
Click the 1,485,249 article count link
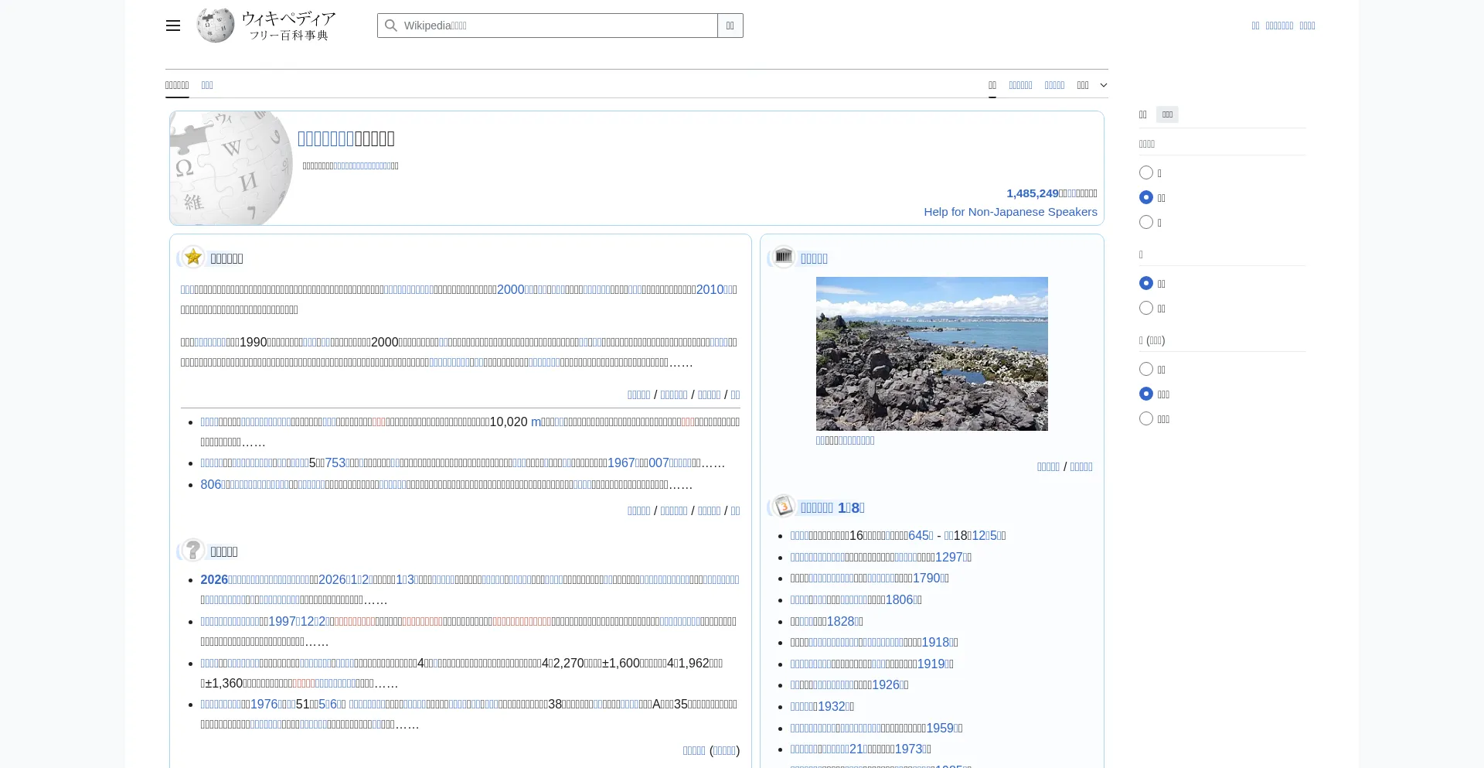pos(1032,193)
